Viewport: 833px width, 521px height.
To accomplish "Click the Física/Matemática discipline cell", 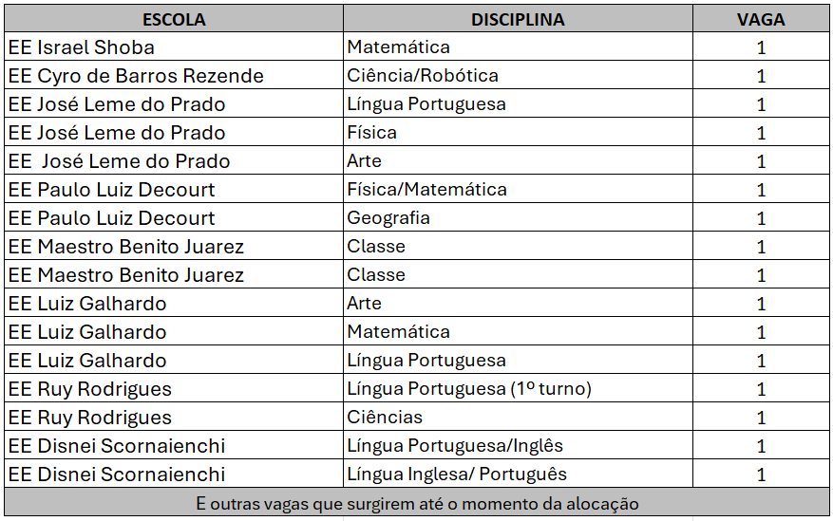I will [x=426, y=190].
